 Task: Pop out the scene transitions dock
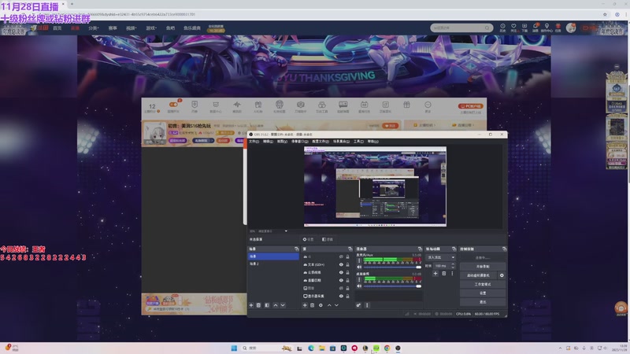(454, 249)
